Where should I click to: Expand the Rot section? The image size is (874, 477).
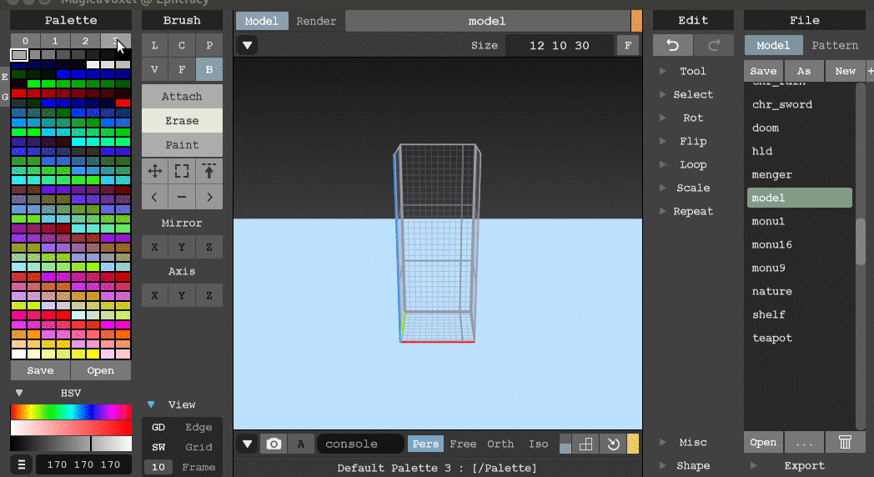693,118
